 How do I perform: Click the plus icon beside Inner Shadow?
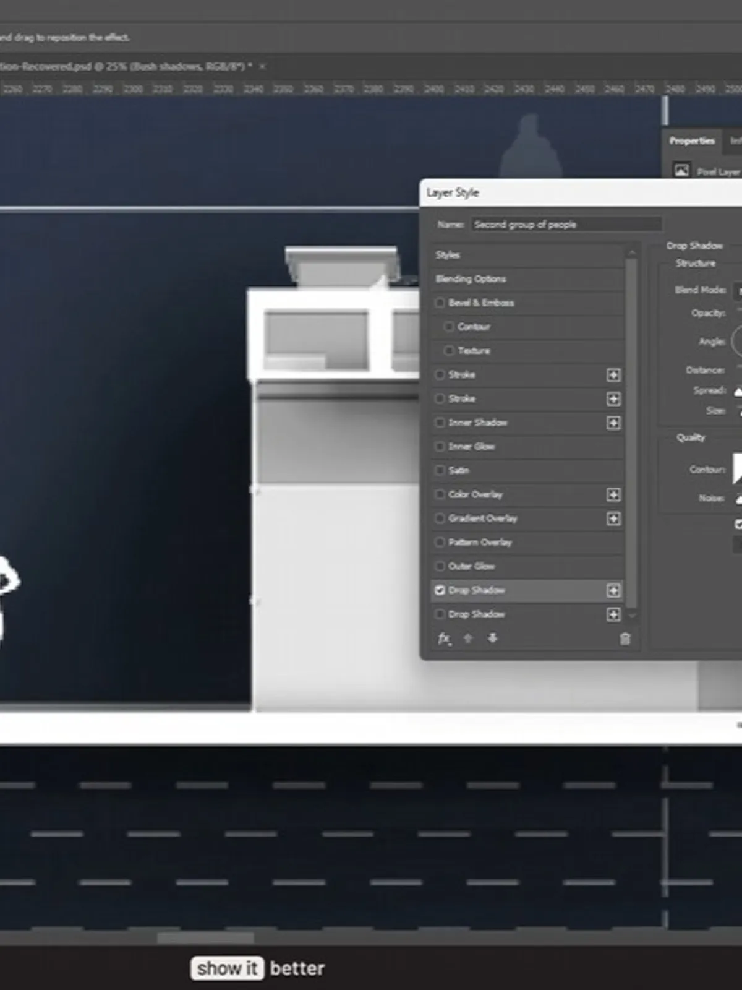(x=613, y=423)
